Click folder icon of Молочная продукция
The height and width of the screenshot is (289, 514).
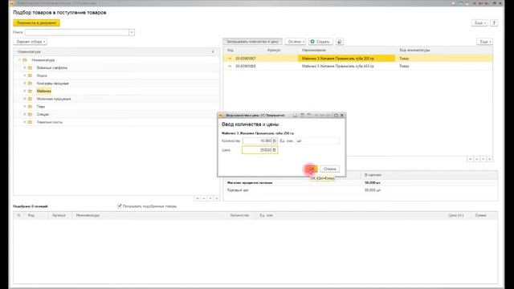[x=30, y=99]
